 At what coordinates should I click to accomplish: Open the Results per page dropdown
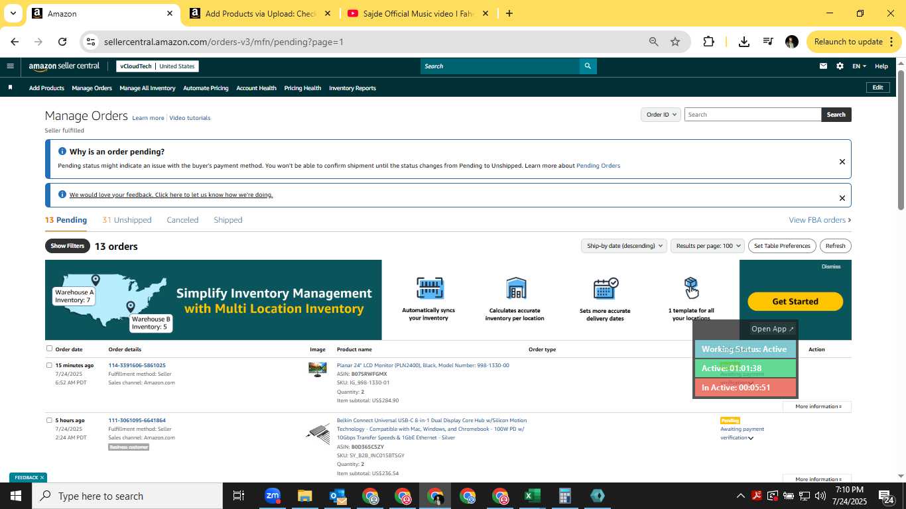708,246
